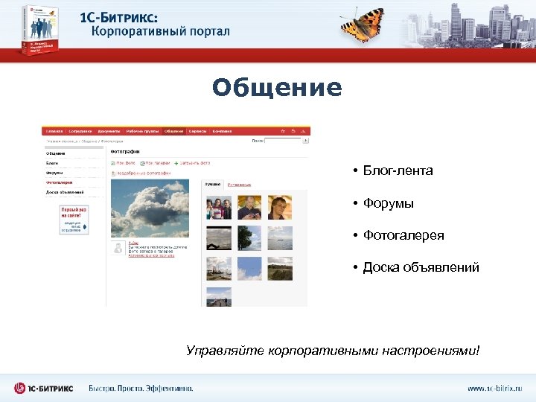This screenshot has height=402, width=536.
Task: Open the tree against sky thumbnail
Action: [x=249, y=238]
